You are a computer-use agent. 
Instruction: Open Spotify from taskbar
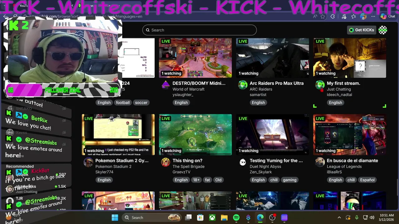236,217
